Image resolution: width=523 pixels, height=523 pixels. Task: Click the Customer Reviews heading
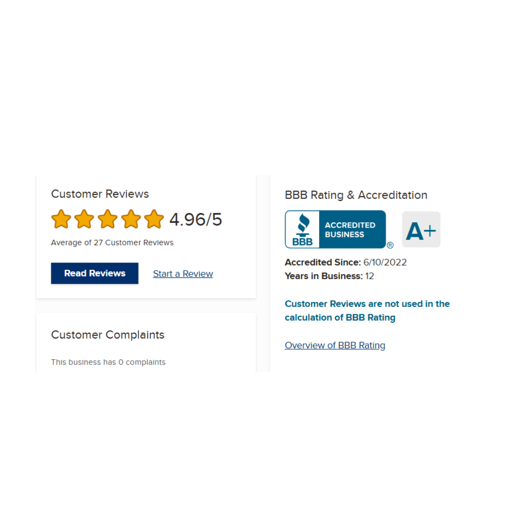click(100, 194)
